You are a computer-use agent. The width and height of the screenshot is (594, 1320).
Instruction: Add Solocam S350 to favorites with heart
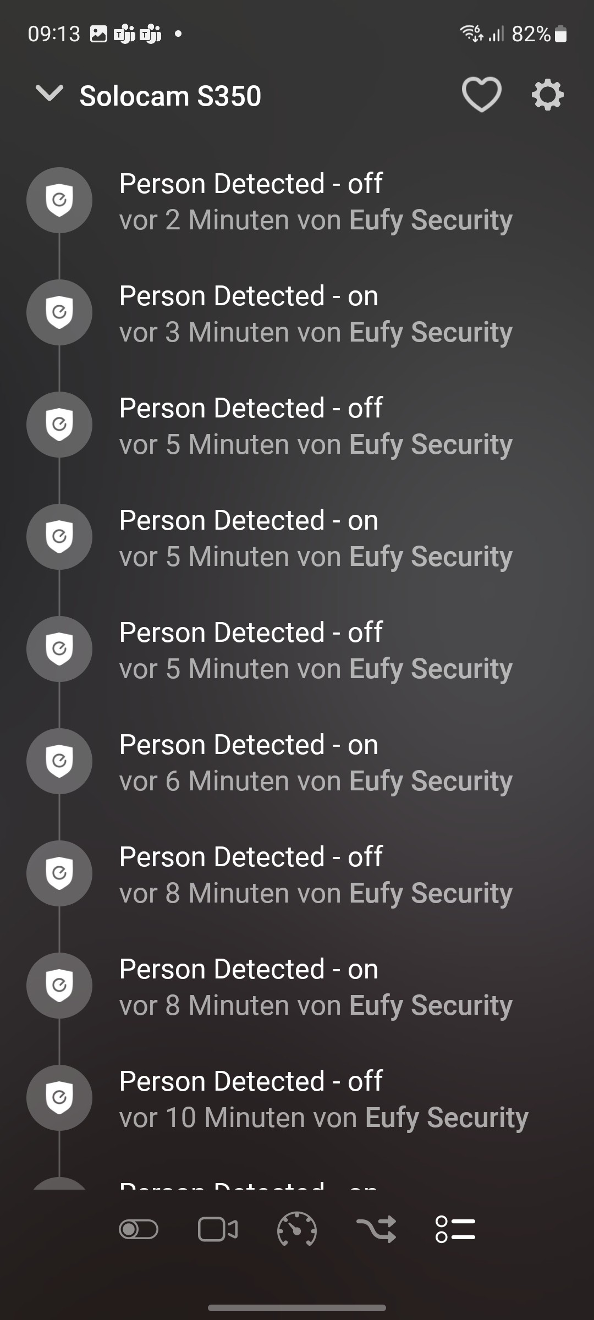click(x=481, y=95)
